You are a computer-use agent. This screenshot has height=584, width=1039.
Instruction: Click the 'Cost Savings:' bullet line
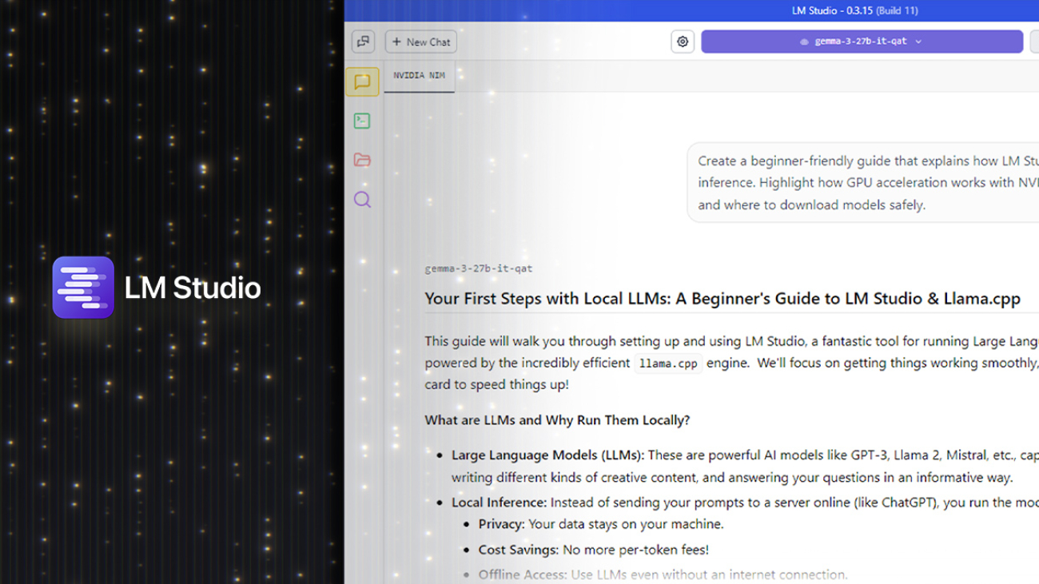pos(593,550)
